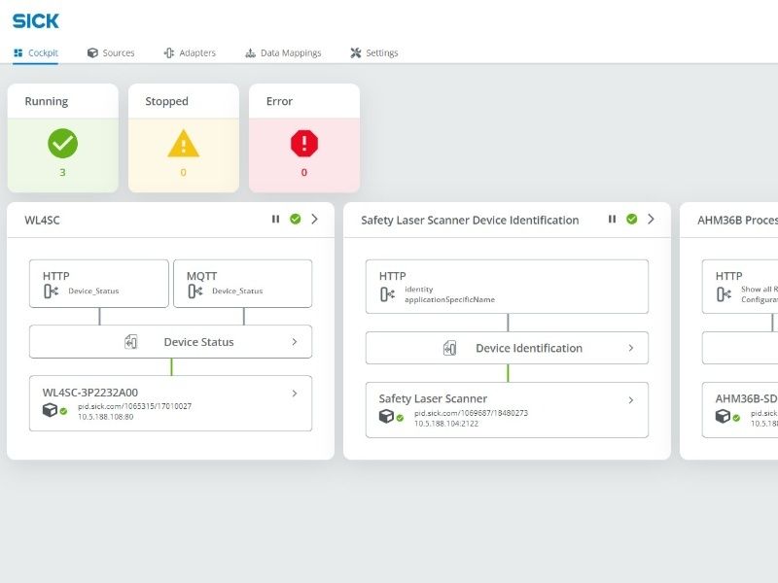Open WL4SC-3P2232A00 source chevron
Screen dimensions: 778x583
click(x=295, y=394)
